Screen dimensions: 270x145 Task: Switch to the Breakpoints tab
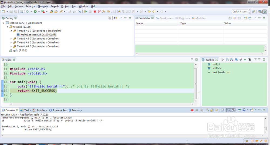tap(165, 18)
